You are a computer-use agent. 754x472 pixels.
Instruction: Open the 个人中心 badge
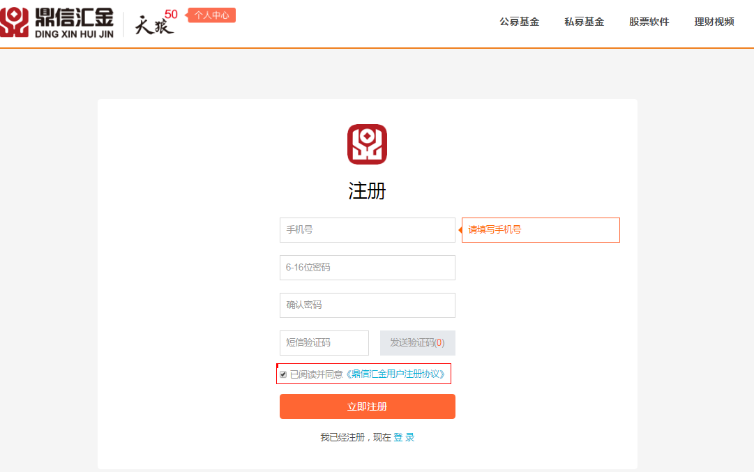[211, 15]
